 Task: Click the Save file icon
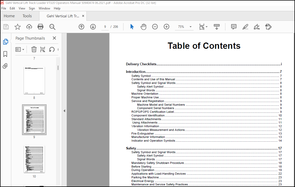(x=6, y=27)
